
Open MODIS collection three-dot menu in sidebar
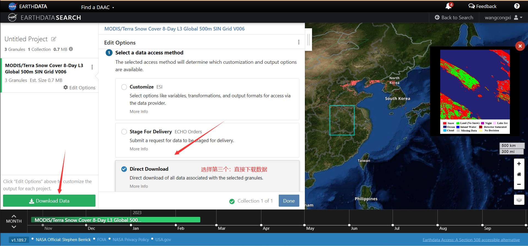92,67
